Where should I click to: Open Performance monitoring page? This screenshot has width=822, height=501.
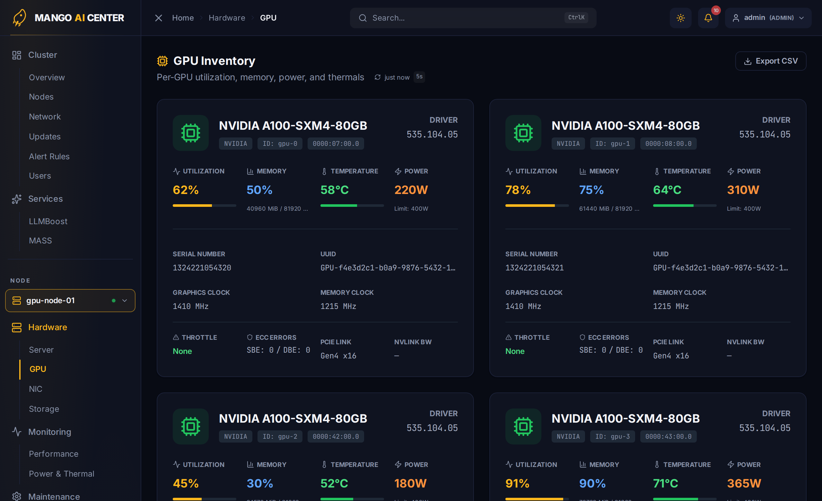(x=53, y=454)
